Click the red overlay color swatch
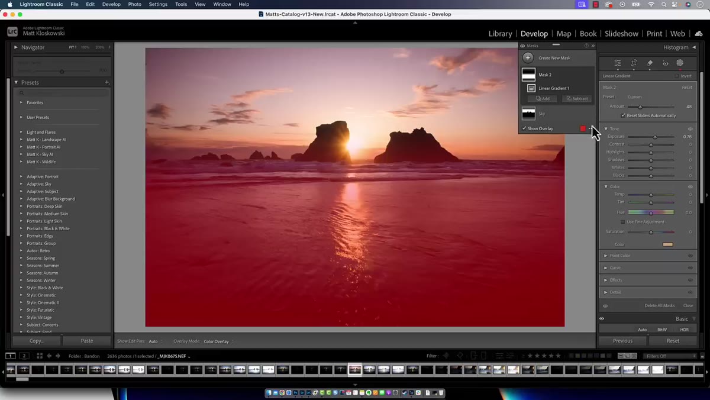 pos(583,128)
